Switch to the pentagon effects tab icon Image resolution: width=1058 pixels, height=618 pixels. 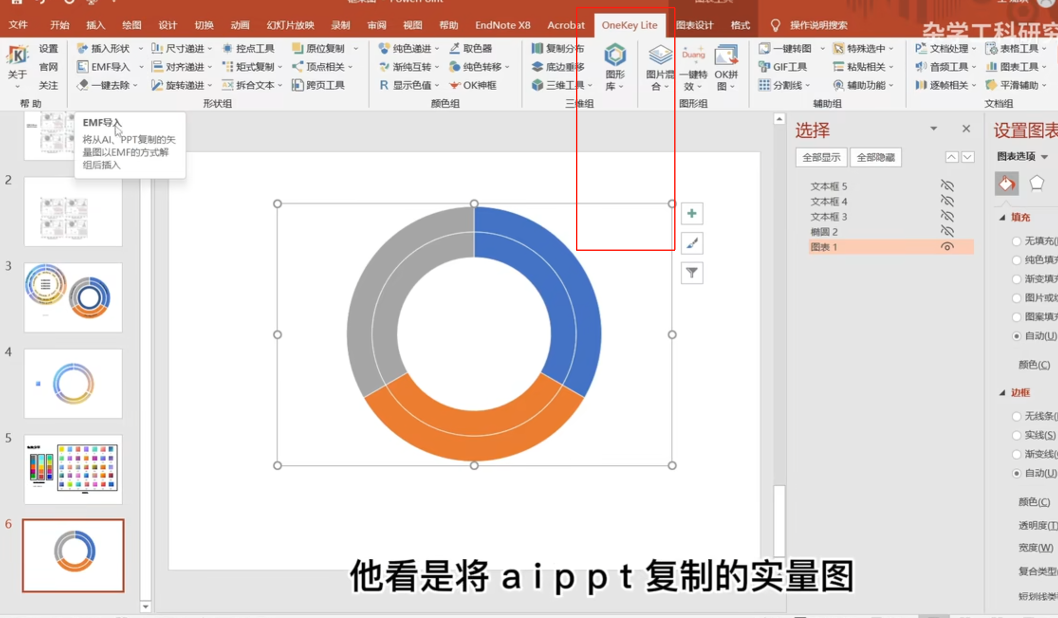pos(1036,183)
